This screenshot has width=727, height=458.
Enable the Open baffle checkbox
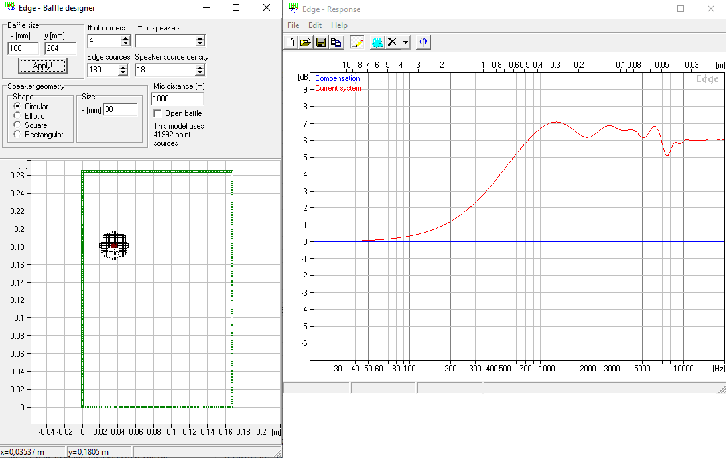click(158, 113)
